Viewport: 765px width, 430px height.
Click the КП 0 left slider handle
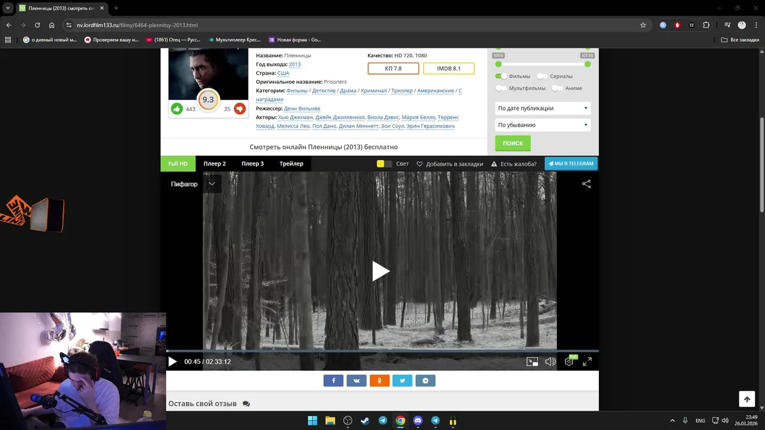498,64
